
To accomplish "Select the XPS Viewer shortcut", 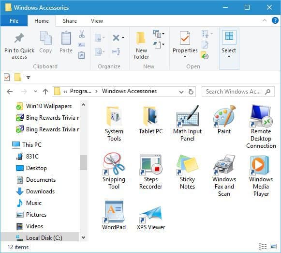I will (x=151, y=218).
